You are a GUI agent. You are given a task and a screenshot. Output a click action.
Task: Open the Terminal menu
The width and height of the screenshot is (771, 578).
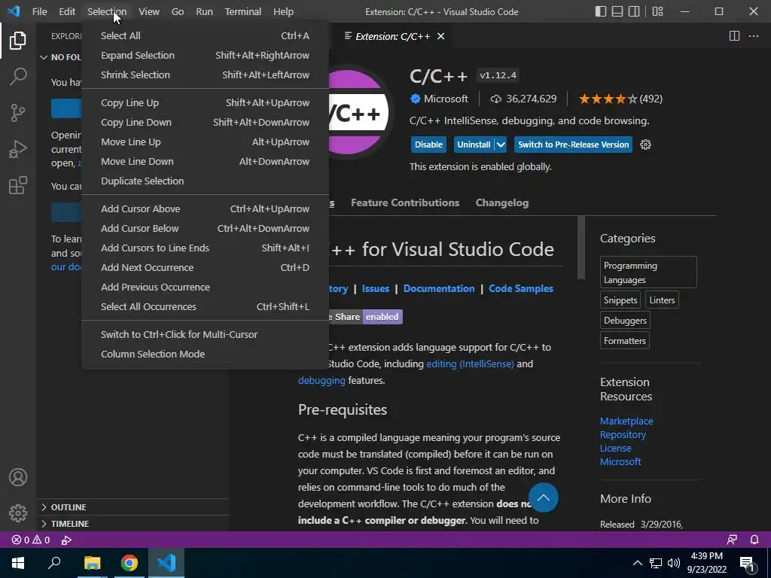click(x=243, y=11)
